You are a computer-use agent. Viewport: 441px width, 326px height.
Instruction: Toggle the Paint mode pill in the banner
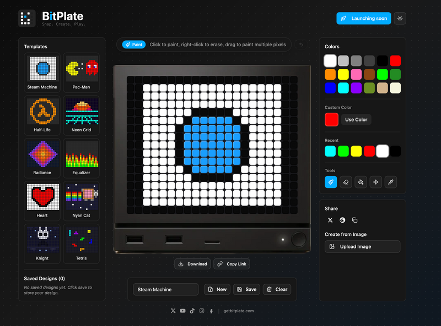[x=133, y=45]
